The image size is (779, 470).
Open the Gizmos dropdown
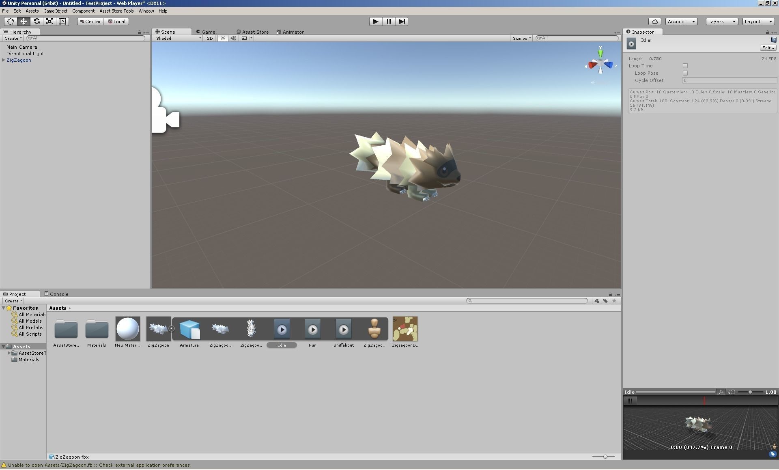coord(521,38)
